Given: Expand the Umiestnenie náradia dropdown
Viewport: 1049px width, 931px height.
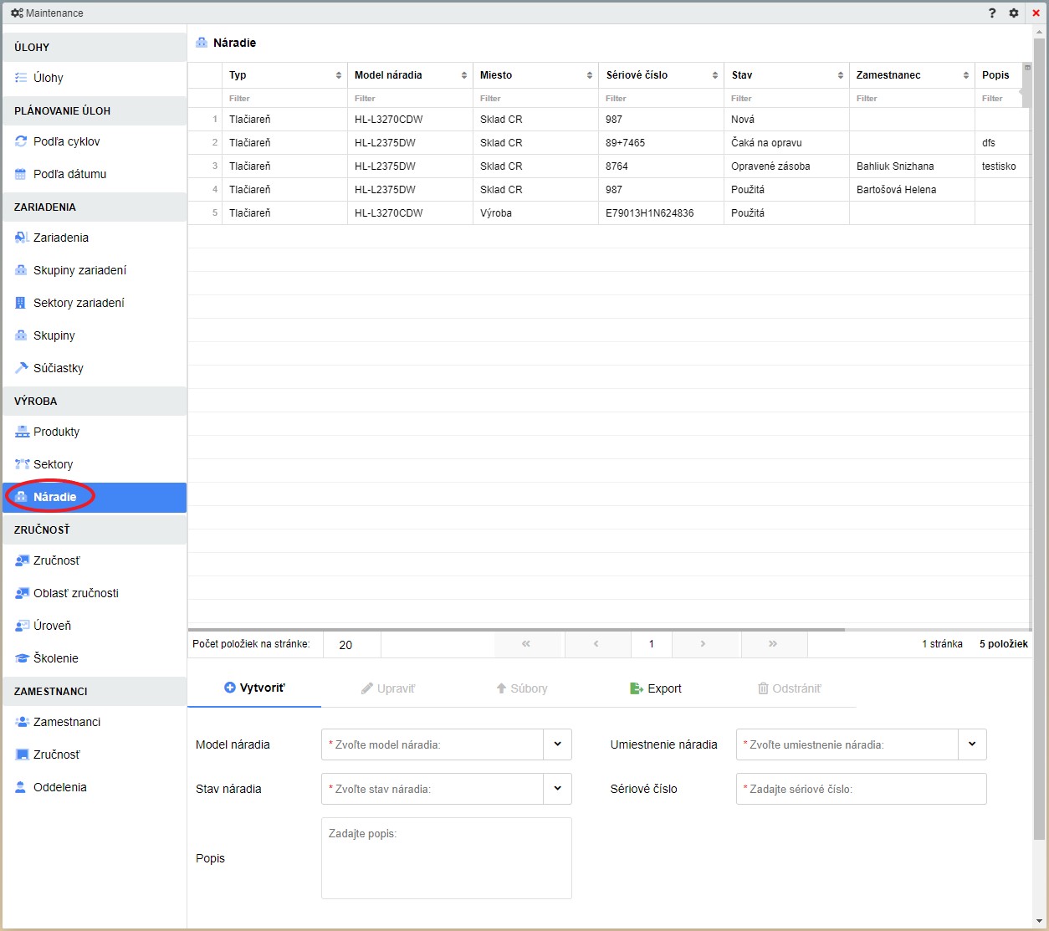Looking at the screenshot, I should click(972, 744).
